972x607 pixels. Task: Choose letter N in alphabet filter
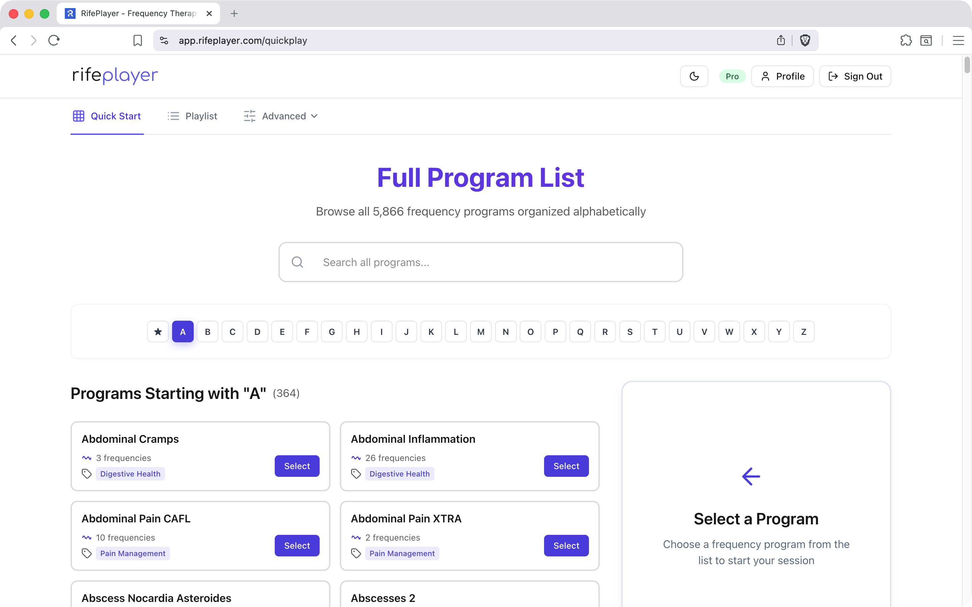point(506,331)
